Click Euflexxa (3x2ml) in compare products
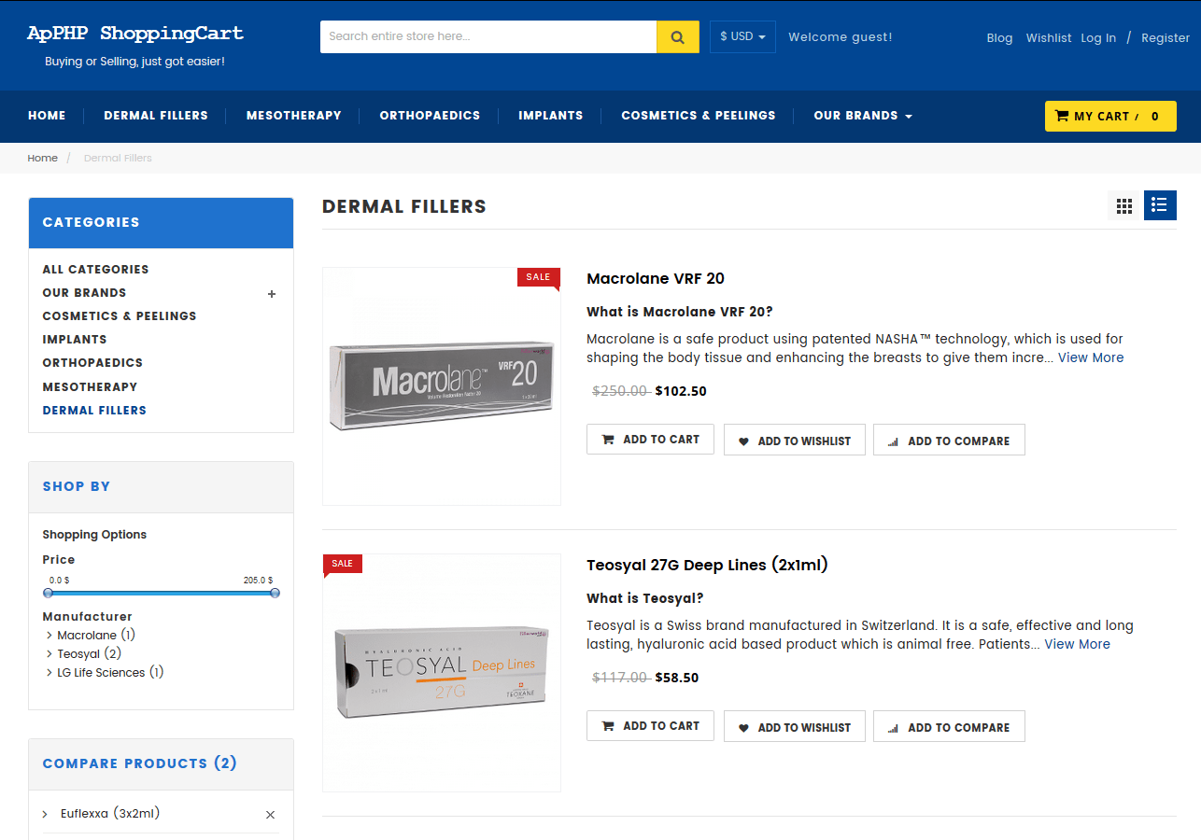Viewport: 1201px width, 840px height. (x=110, y=814)
